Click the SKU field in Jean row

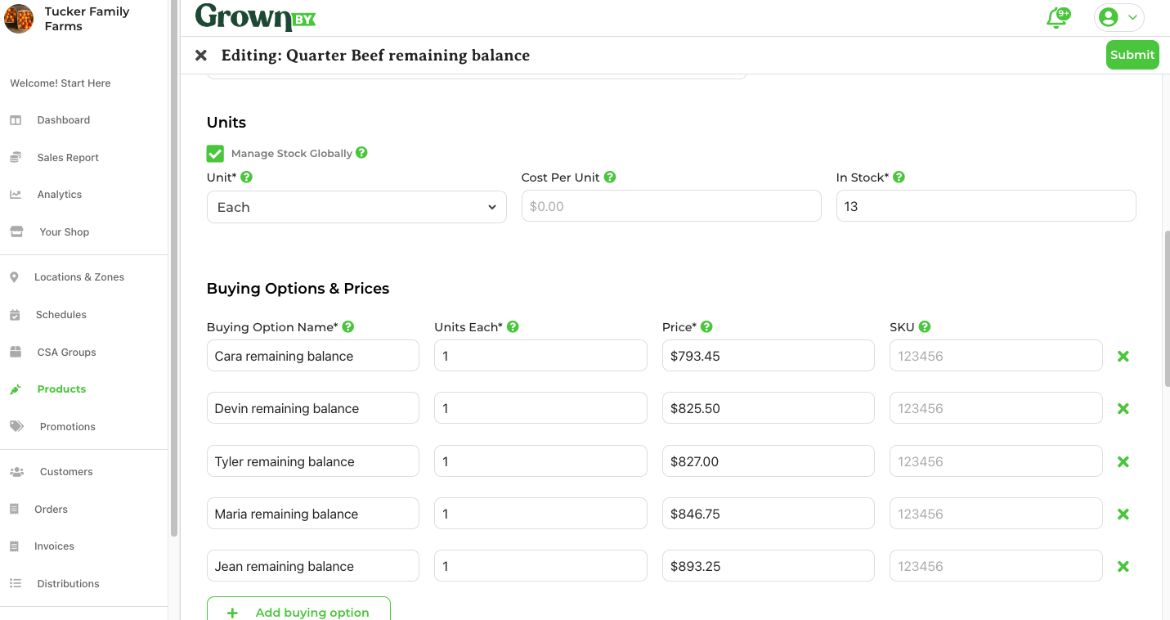(x=996, y=566)
